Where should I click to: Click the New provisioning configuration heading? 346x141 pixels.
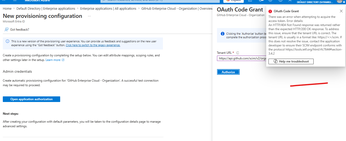pyautogui.click(x=42, y=16)
